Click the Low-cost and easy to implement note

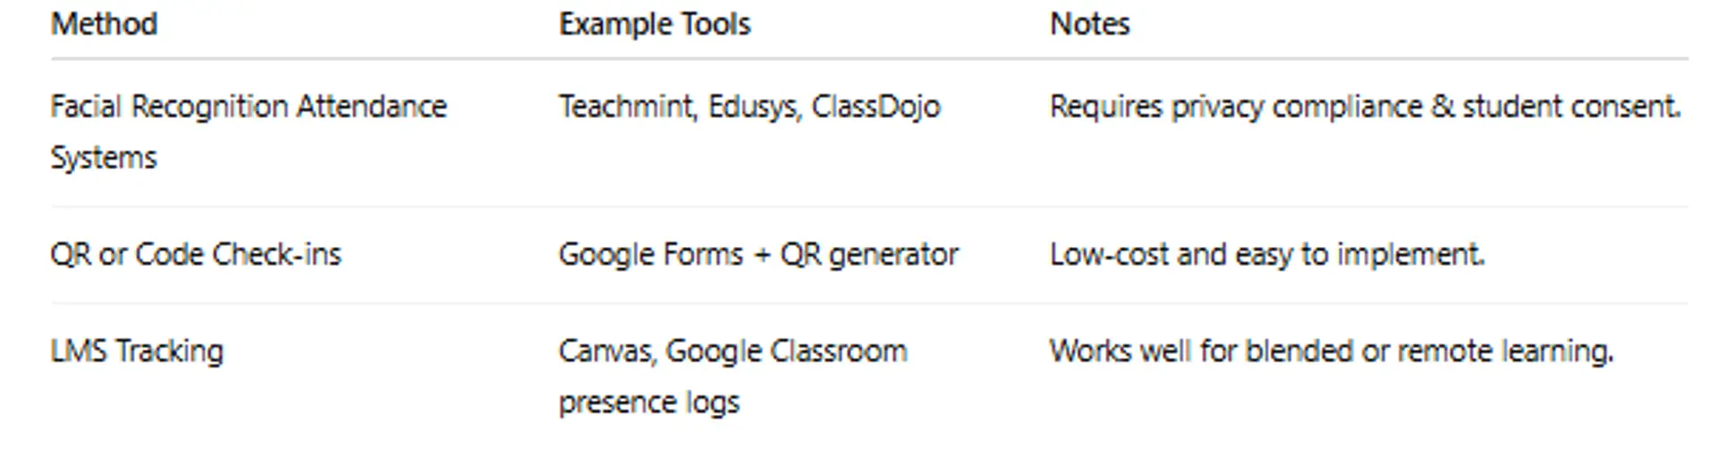click(1266, 255)
